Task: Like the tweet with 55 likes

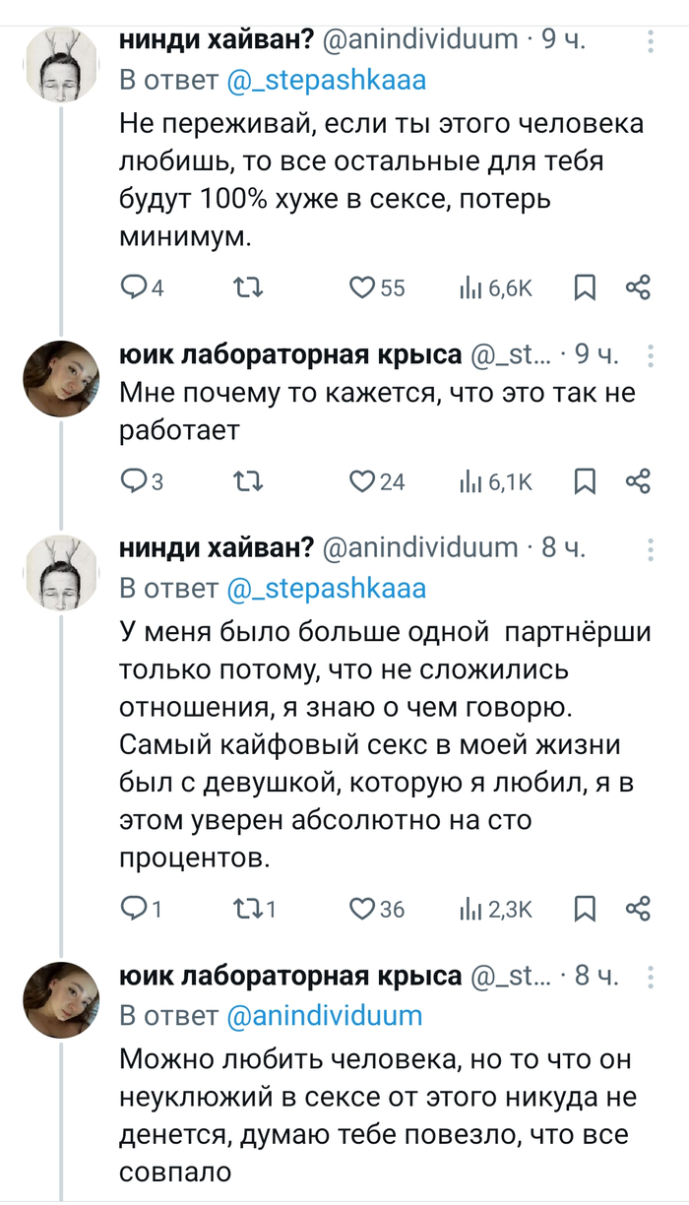Action: click(x=365, y=287)
